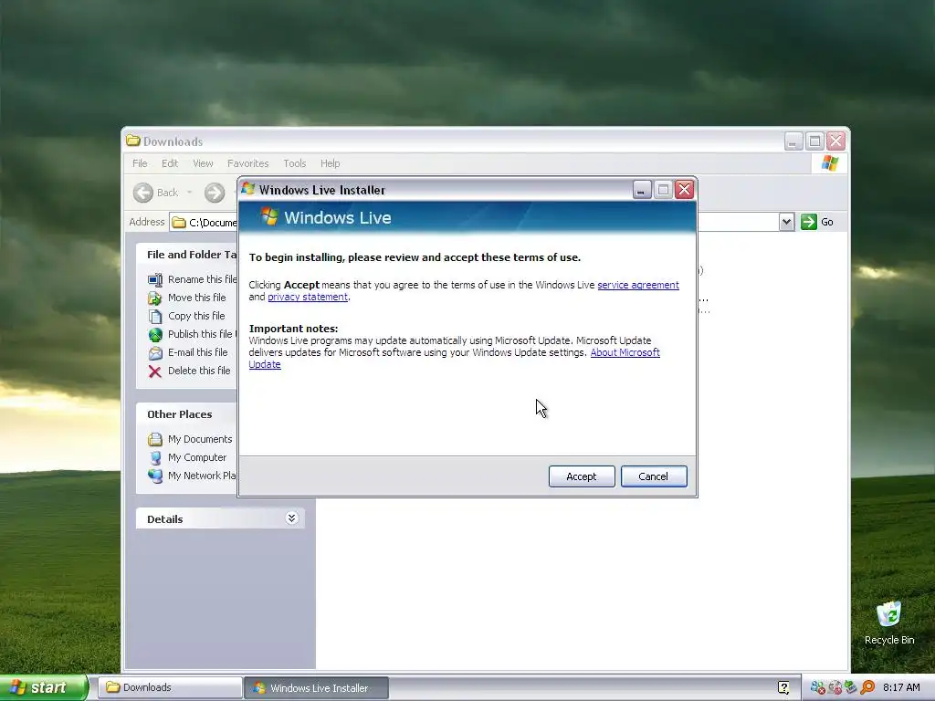Image resolution: width=935 pixels, height=701 pixels.
Task: Choose E-mail this file task link
Action: coord(198,352)
